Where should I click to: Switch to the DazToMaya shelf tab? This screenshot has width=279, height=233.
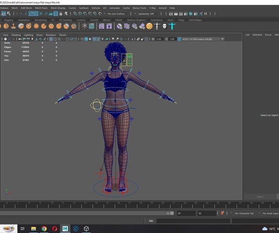(x=195, y=20)
